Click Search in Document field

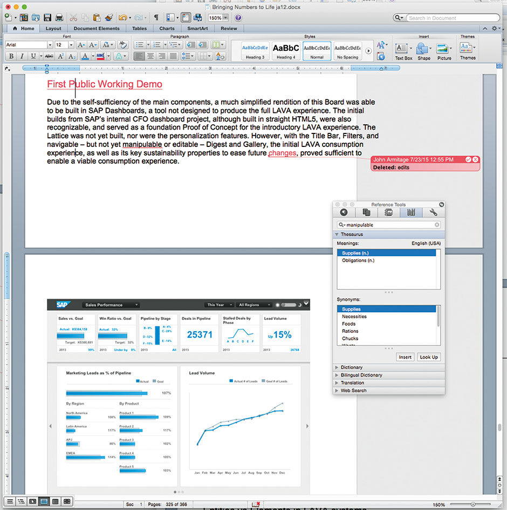[453, 18]
